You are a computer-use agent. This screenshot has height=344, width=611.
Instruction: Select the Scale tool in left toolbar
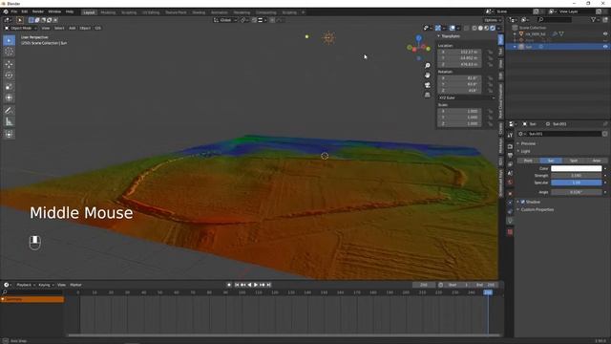(x=9, y=87)
